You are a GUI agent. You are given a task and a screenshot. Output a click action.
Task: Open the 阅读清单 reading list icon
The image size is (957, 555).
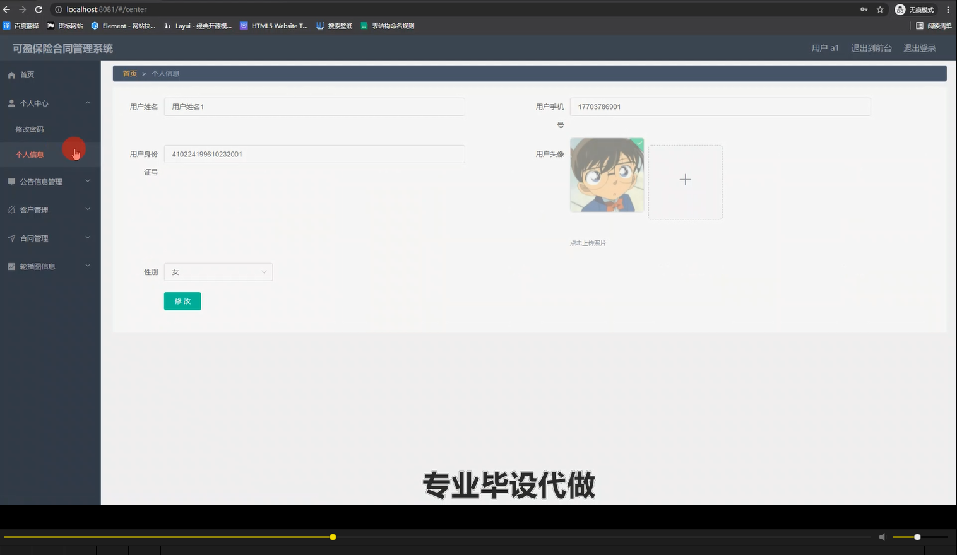(x=920, y=25)
